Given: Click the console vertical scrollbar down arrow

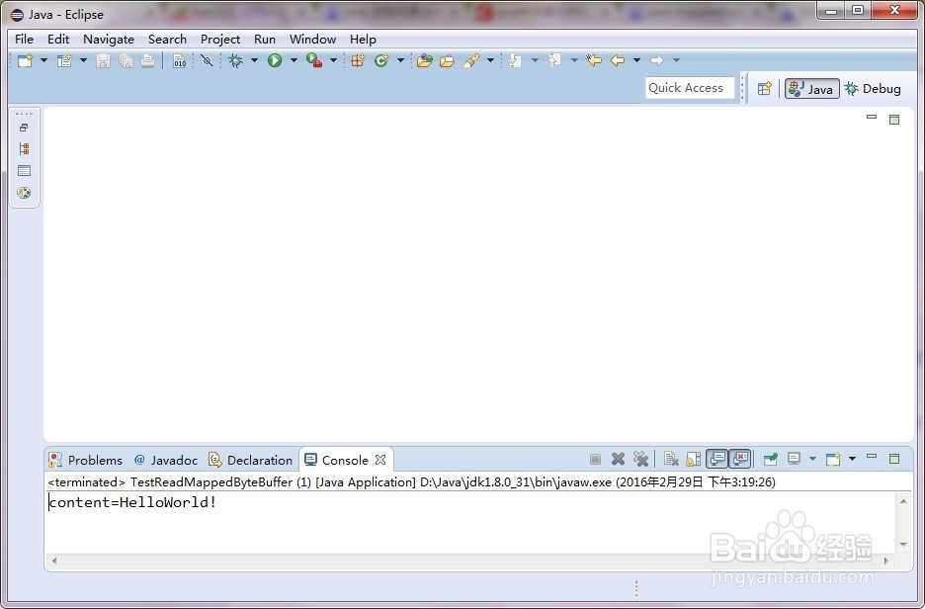Looking at the screenshot, I should coord(904,545).
